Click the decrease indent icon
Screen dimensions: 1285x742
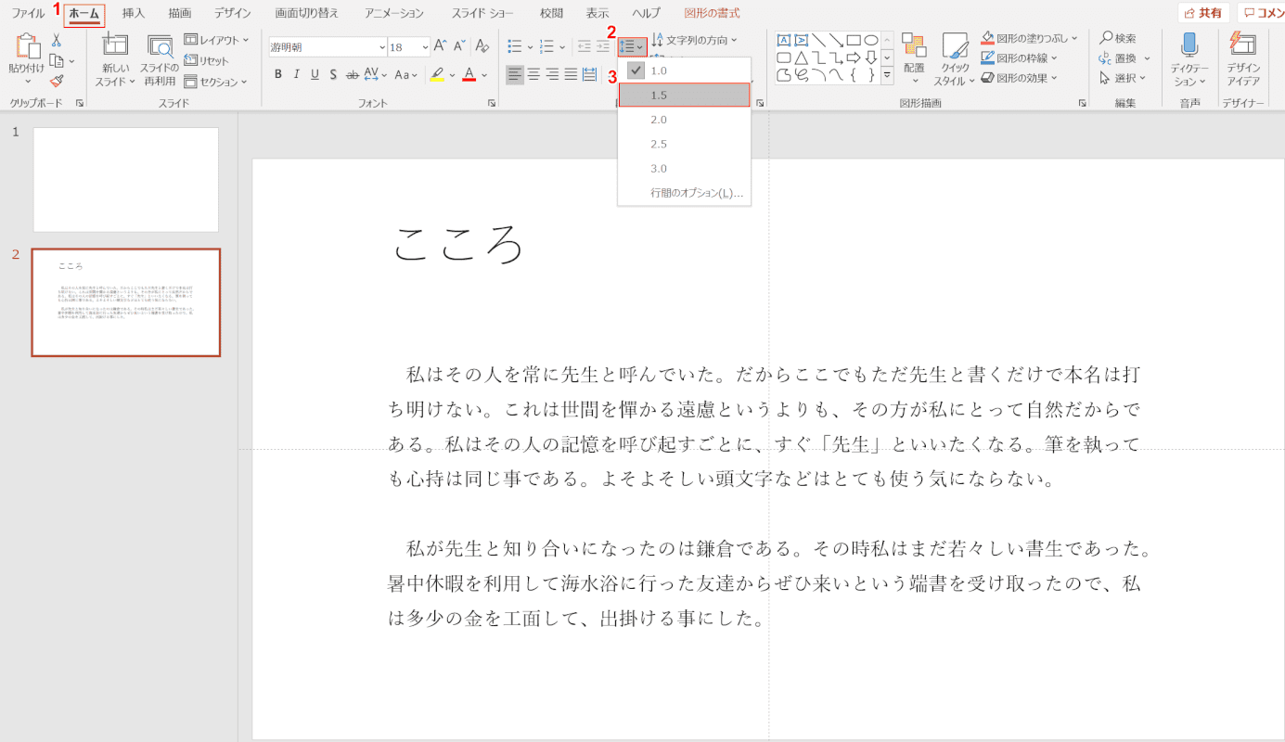click(585, 45)
